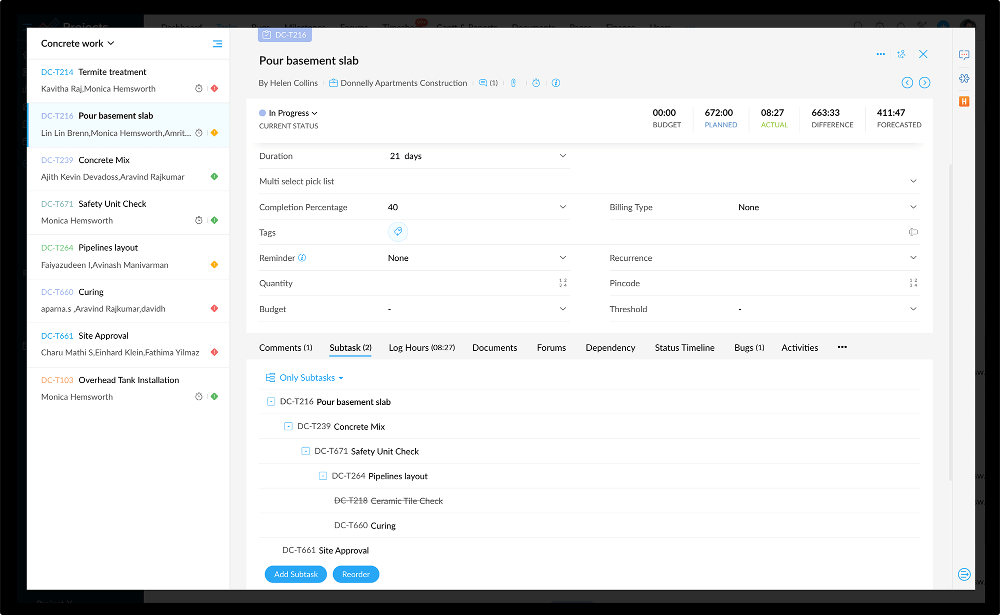This screenshot has height=615, width=1000.
Task: Click the Add Subtask button
Action: (295, 574)
